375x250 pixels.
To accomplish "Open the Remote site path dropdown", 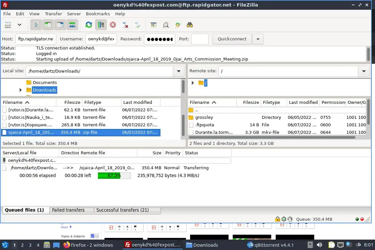I will (x=364, y=71).
